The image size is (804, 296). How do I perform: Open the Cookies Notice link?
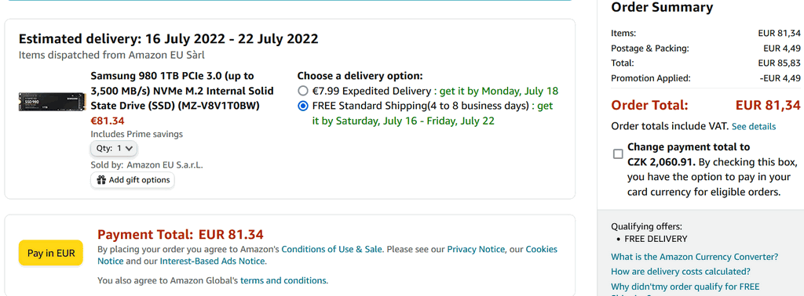point(542,250)
